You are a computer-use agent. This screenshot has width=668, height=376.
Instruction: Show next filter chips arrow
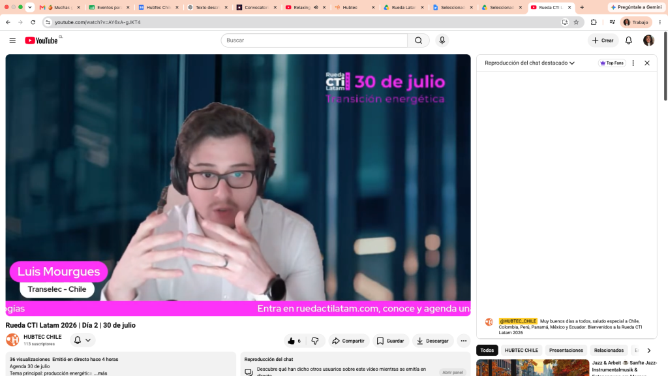[649, 351]
